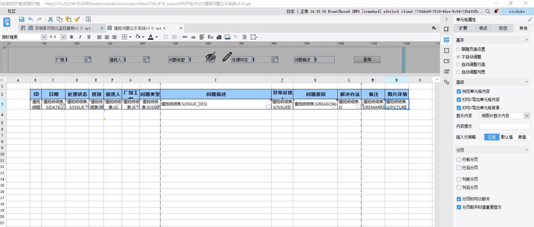Click the eye-slash hide icon in parameter pane
Screen dimensions: 534x227
pos(211,57)
